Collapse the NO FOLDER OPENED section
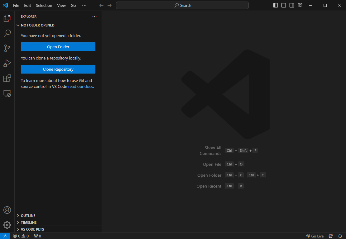Screen dimensions: 346x239 pyautogui.click(x=58, y=25)
